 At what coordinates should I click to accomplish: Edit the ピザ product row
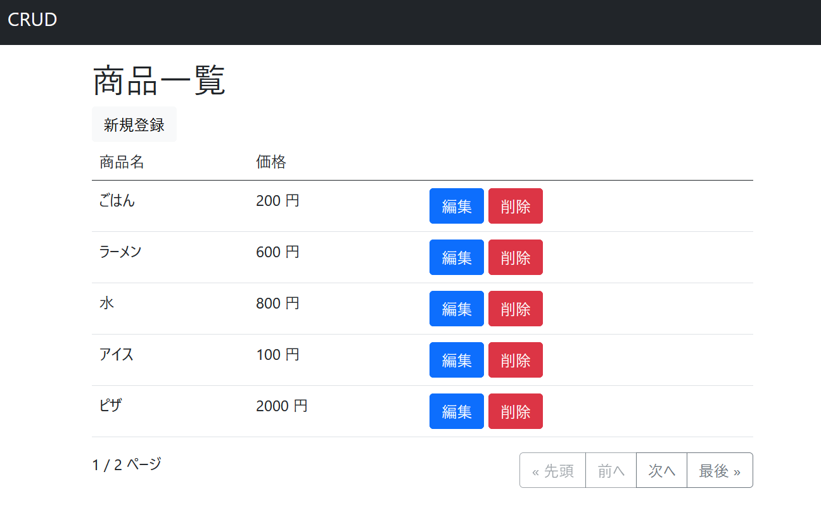[457, 411]
